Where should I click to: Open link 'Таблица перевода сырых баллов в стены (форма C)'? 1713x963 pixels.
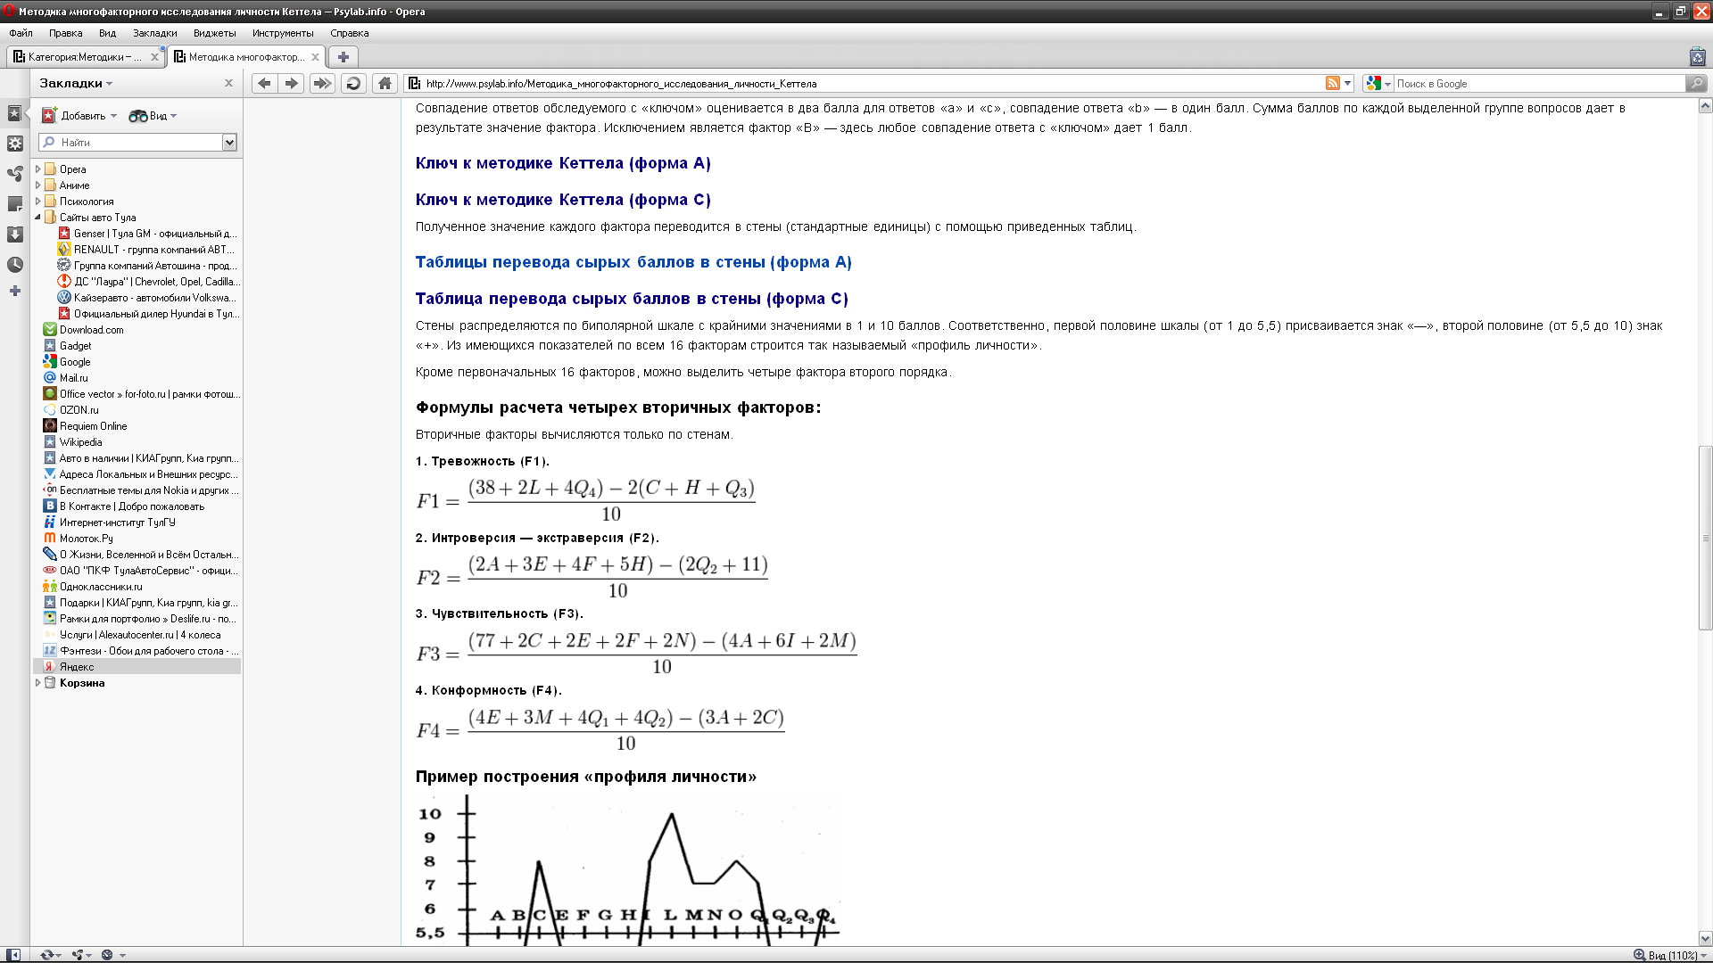click(632, 299)
